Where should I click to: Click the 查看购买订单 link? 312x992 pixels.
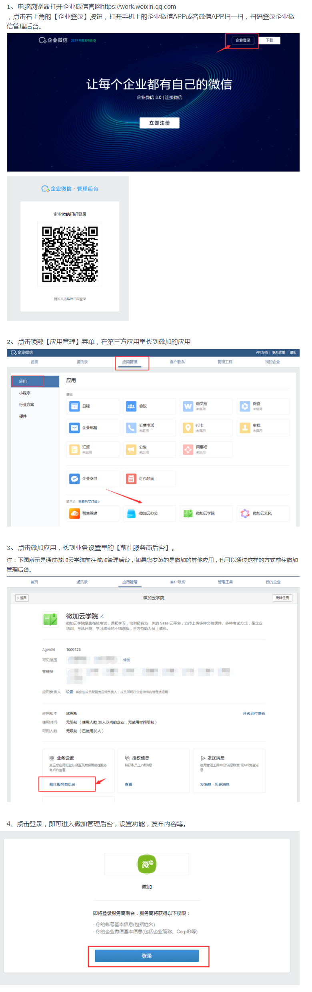pos(89,501)
